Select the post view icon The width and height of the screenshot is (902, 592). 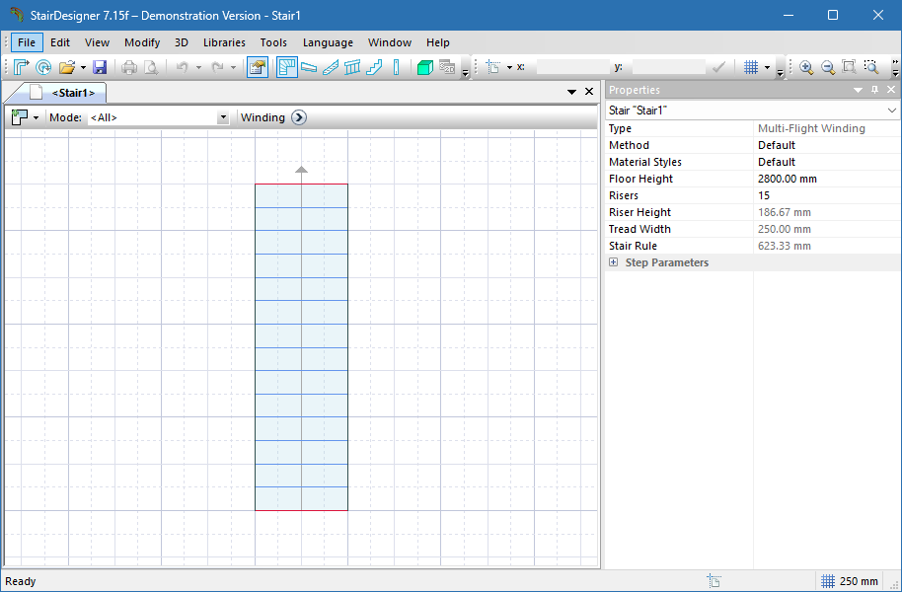coord(397,67)
